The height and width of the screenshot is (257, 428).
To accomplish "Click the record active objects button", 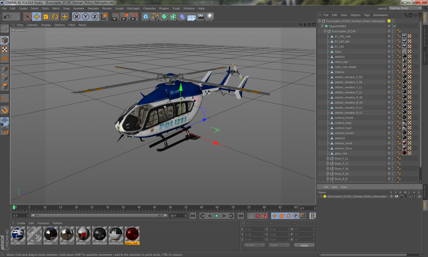I will click(251, 216).
